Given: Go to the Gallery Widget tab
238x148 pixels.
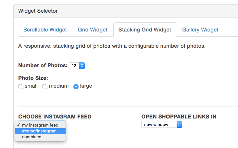Looking at the screenshot, I should (x=200, y=30).
